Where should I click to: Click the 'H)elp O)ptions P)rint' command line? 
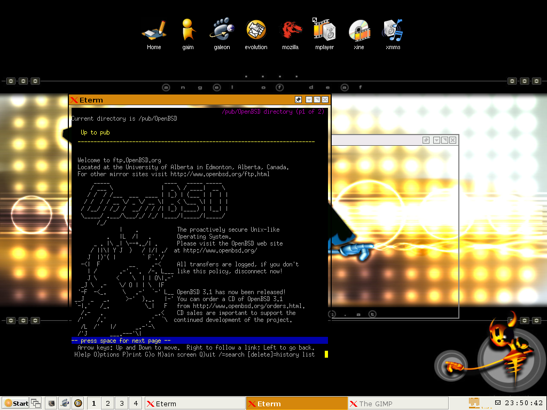(194, 354)
